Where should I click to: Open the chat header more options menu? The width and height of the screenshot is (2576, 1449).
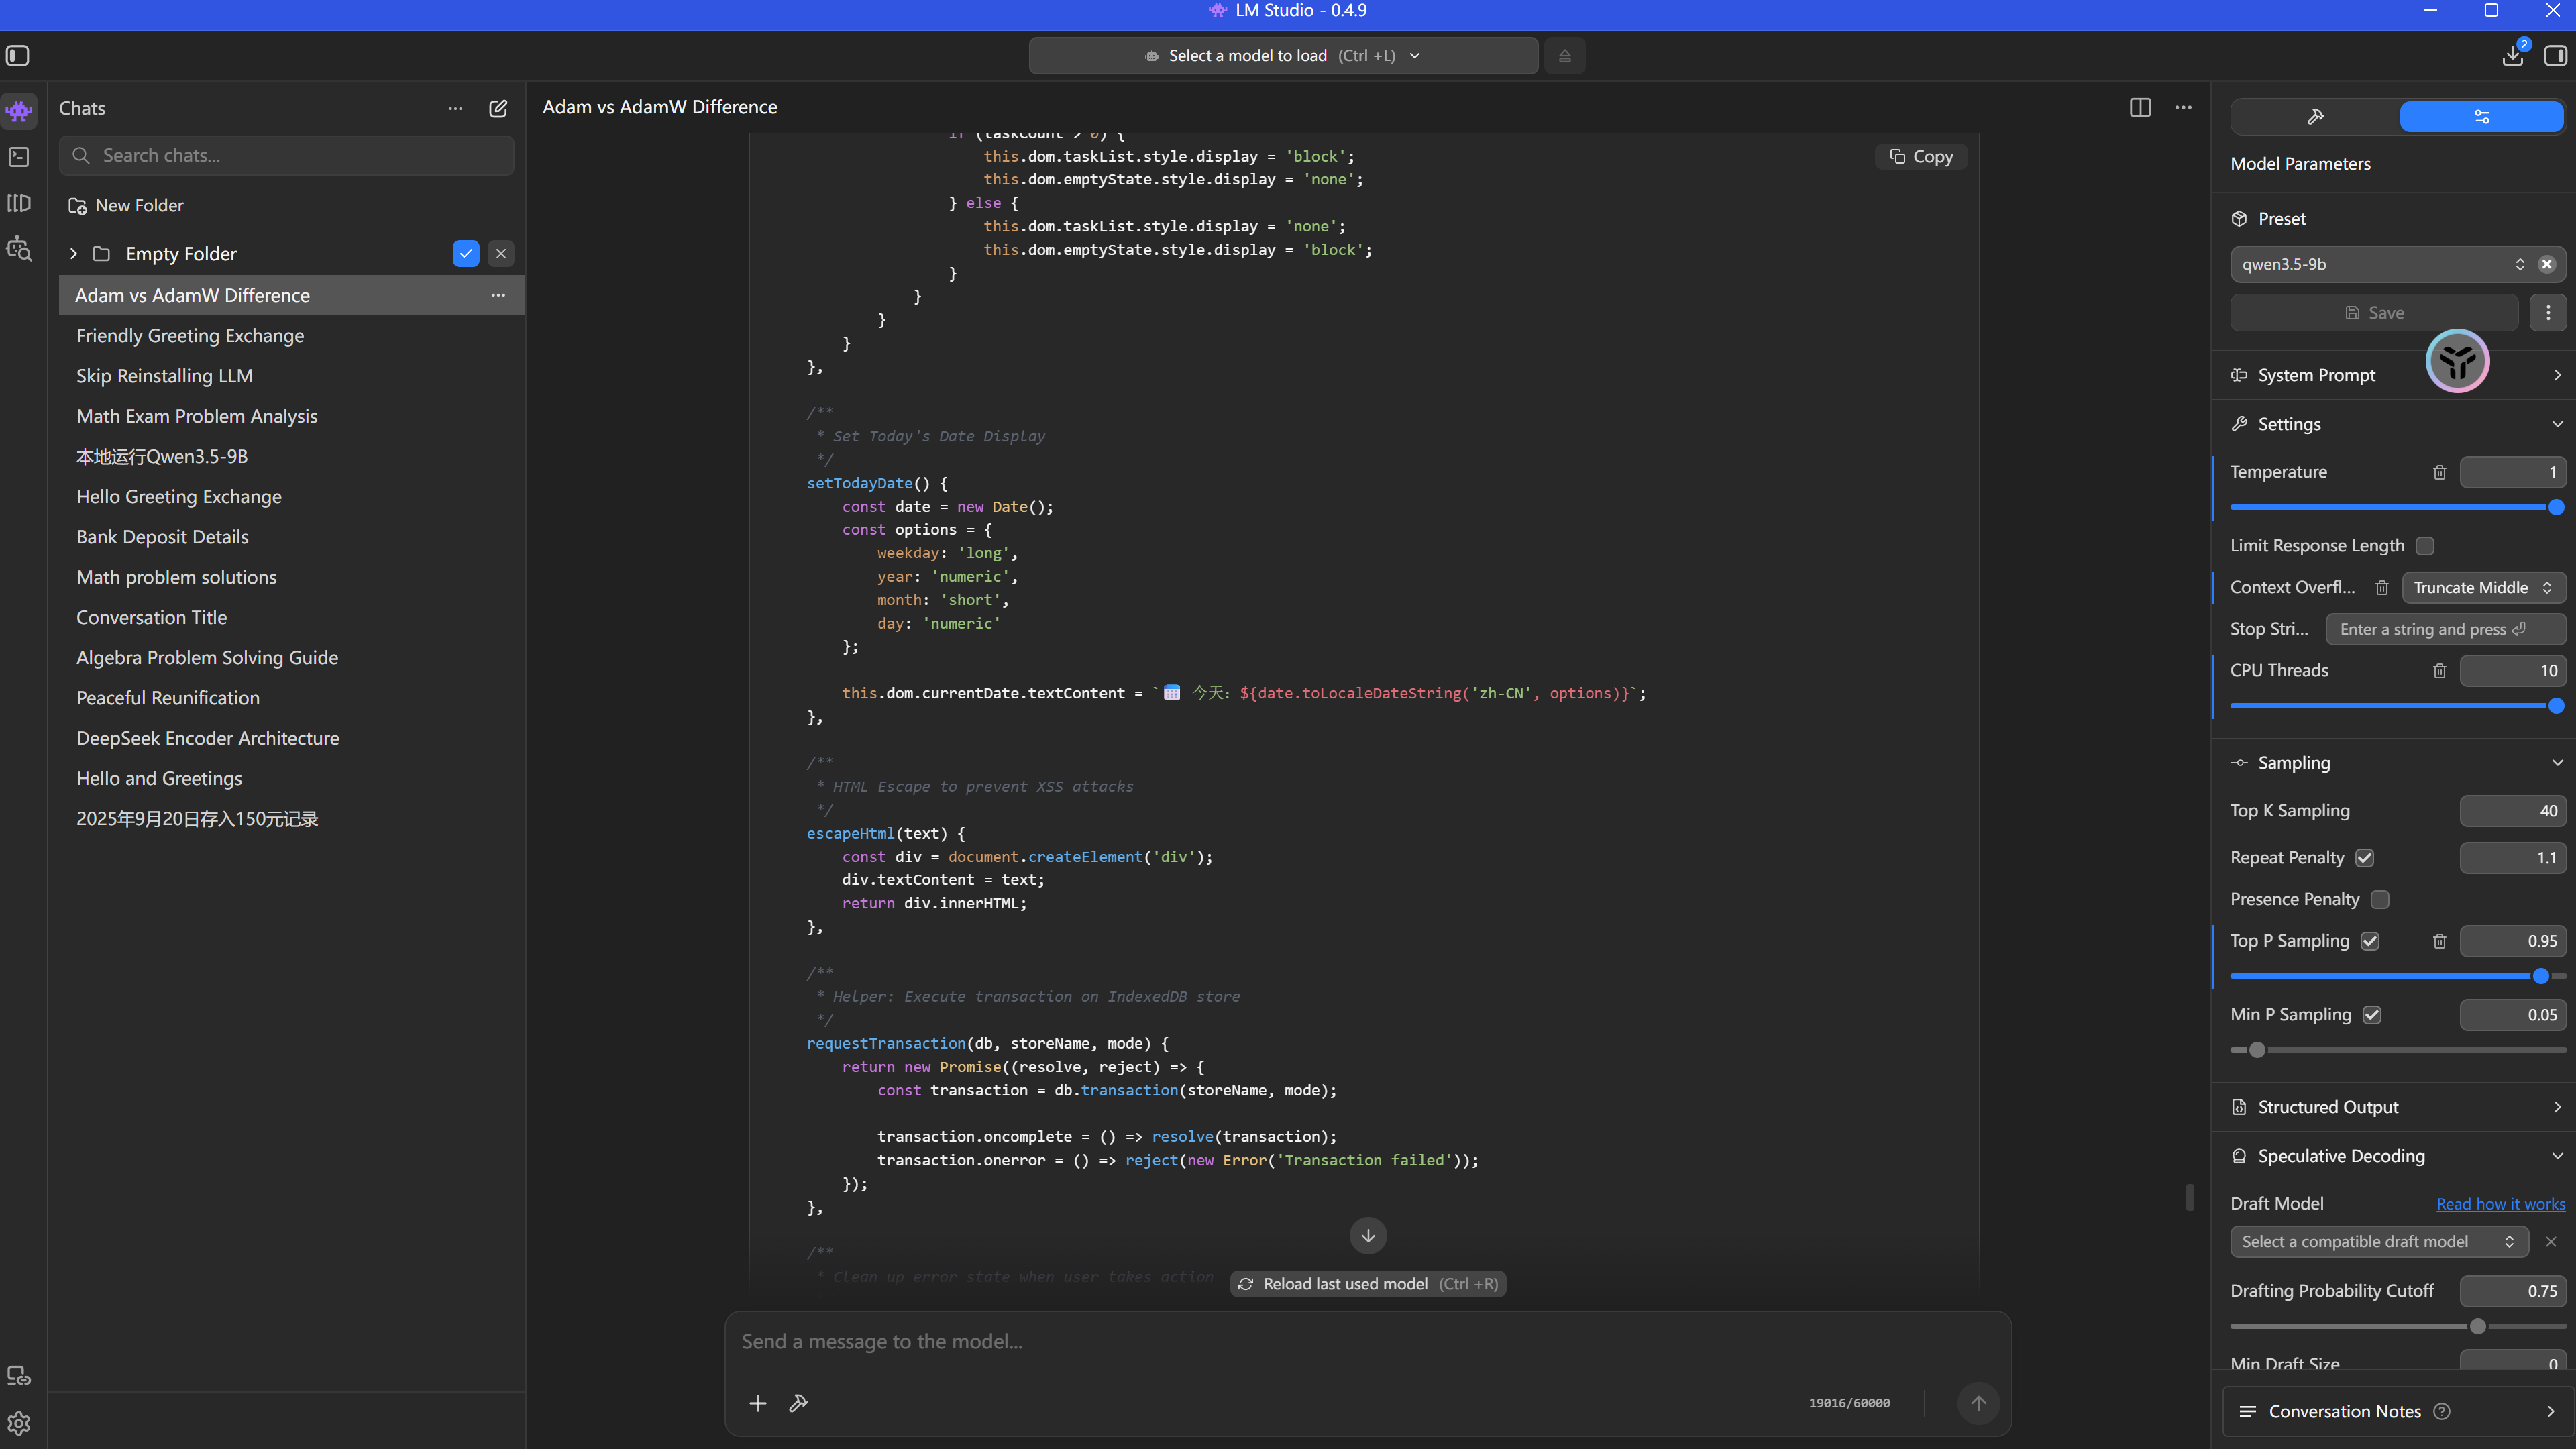pos(2183,107)
